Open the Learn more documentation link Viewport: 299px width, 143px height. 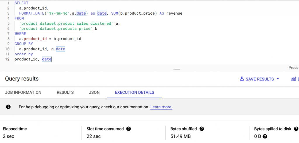(x=161, y=107)
